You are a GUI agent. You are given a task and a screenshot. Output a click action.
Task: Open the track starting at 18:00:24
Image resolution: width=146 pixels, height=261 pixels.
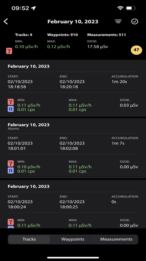point(73,204)
